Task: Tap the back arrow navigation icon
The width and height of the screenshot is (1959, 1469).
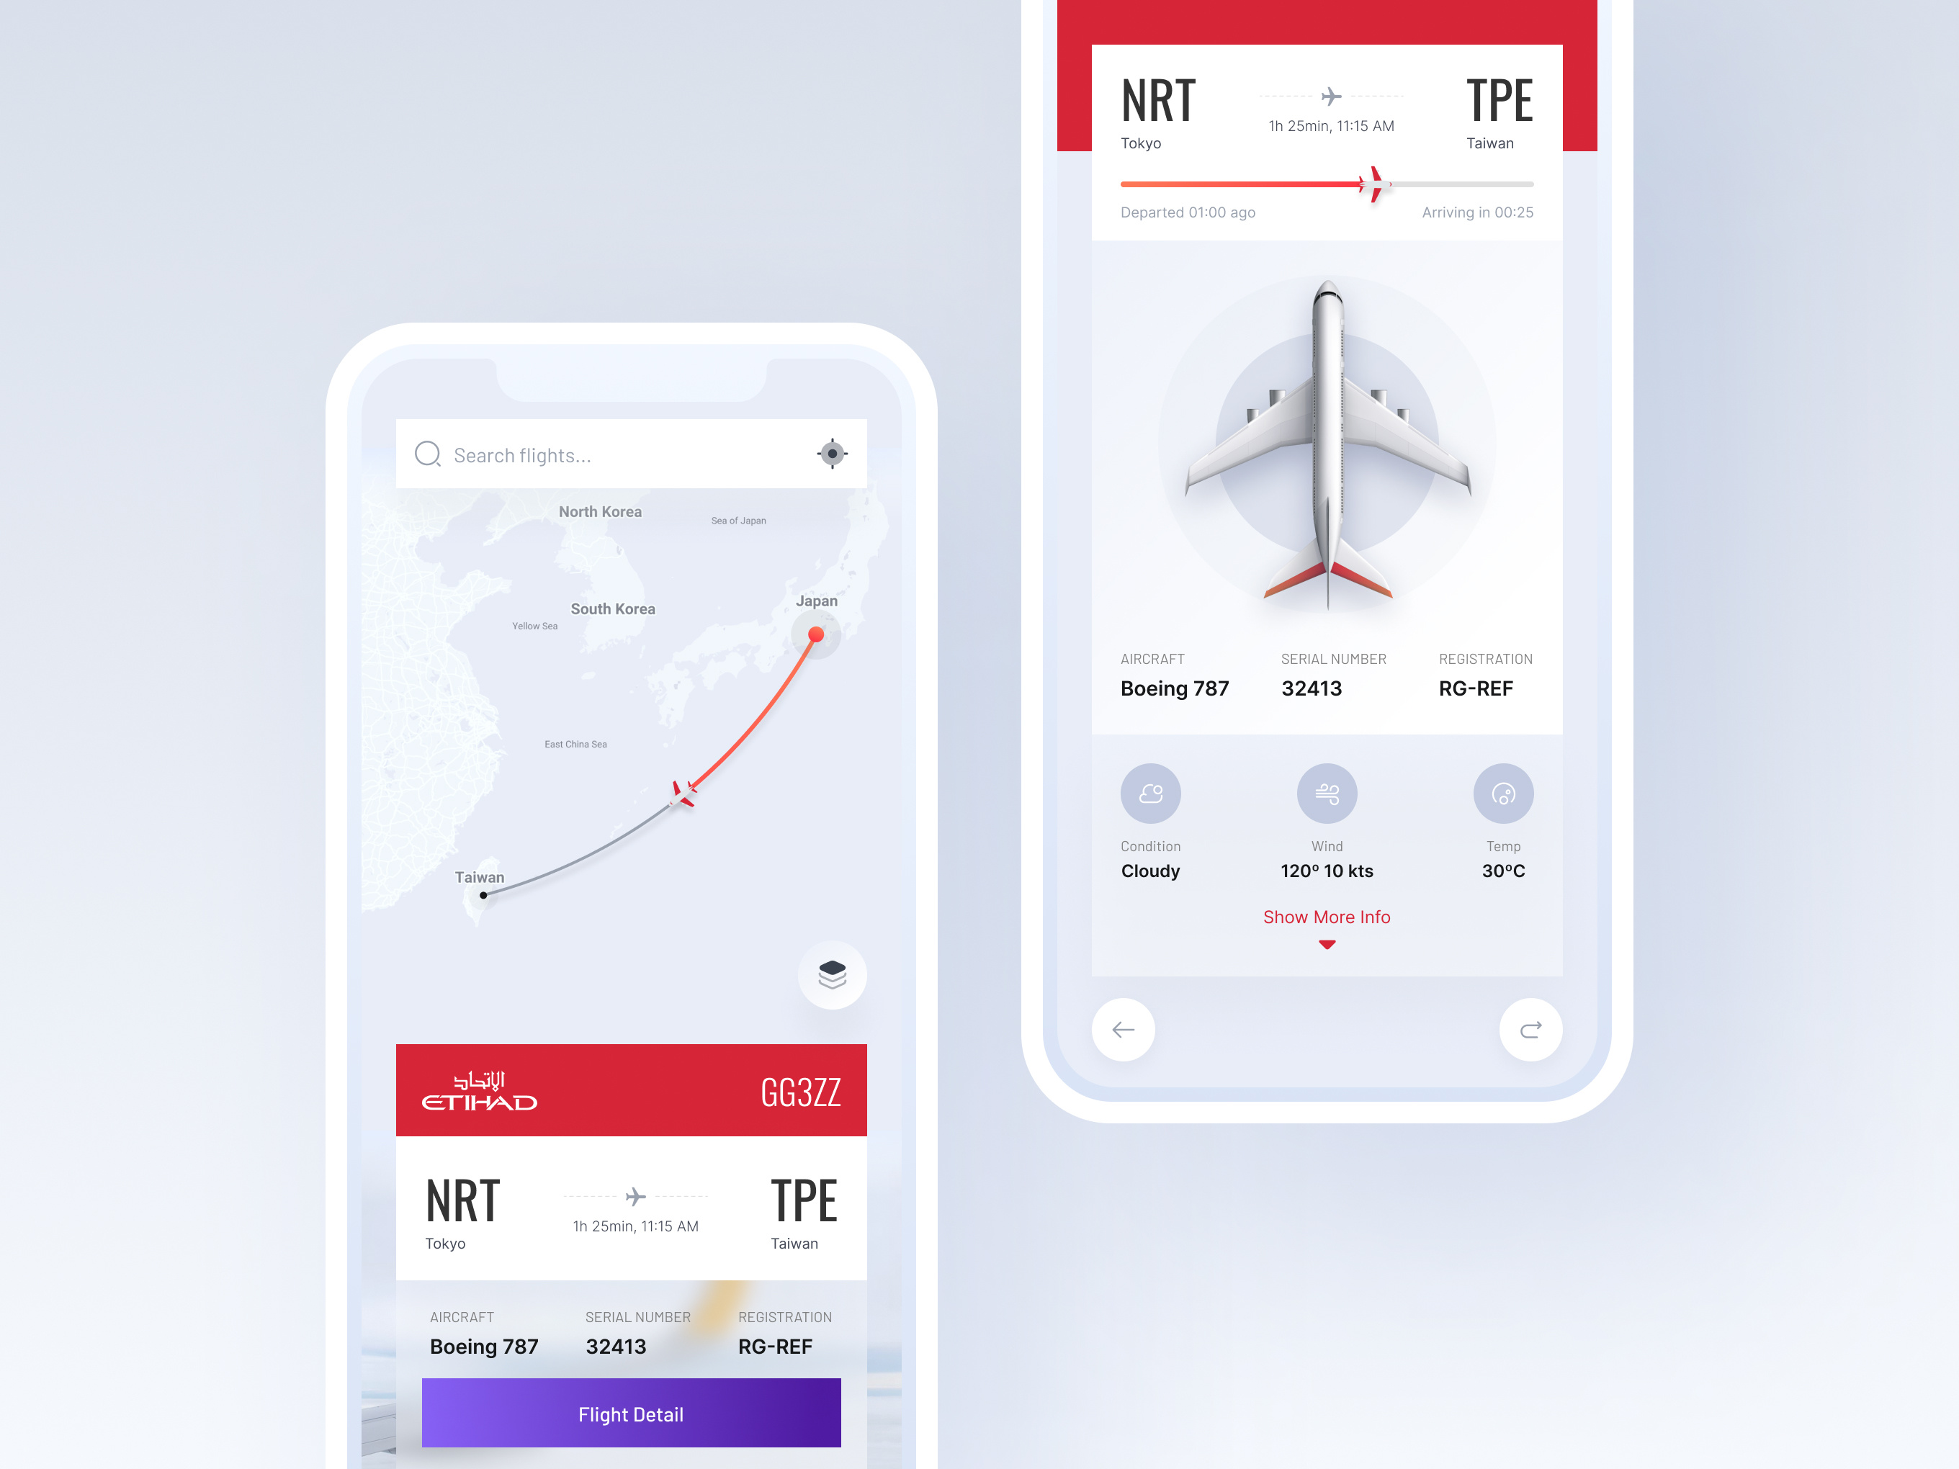Action: (1123, 1028)
